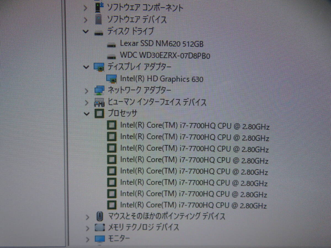Image resolution: width=331 pixels, height=248 pixels.
Task: Click the ディスク ドライブ category icon
Action: 98,33
